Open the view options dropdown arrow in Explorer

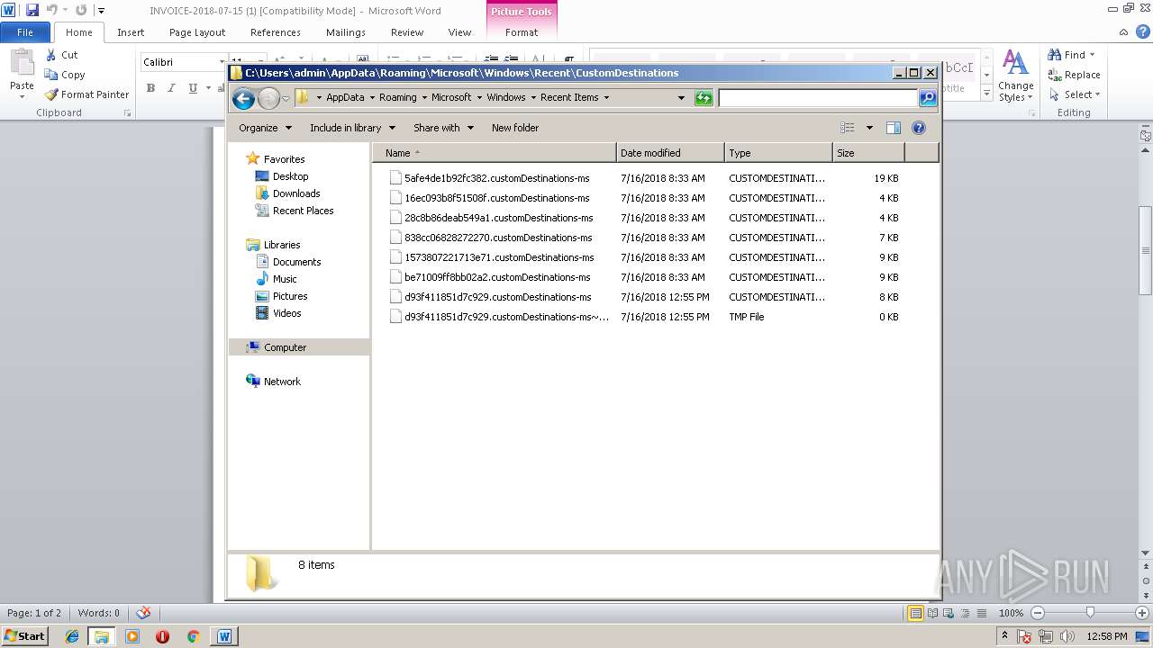click(869, 128)
